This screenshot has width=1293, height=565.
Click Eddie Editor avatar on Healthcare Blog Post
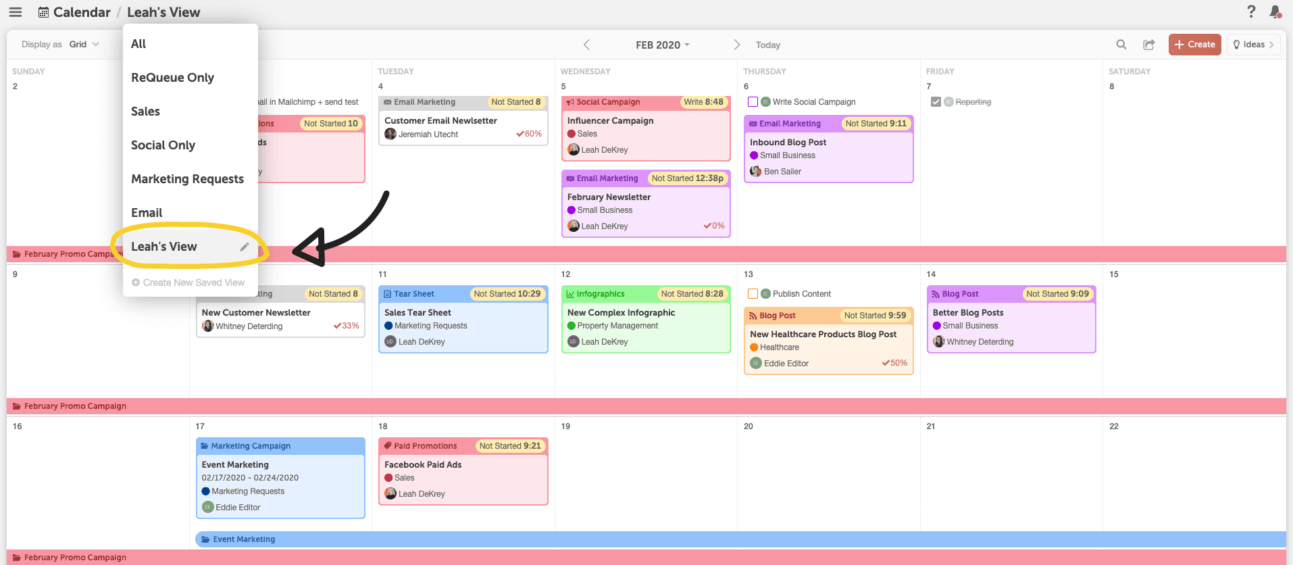click(756, 363)
